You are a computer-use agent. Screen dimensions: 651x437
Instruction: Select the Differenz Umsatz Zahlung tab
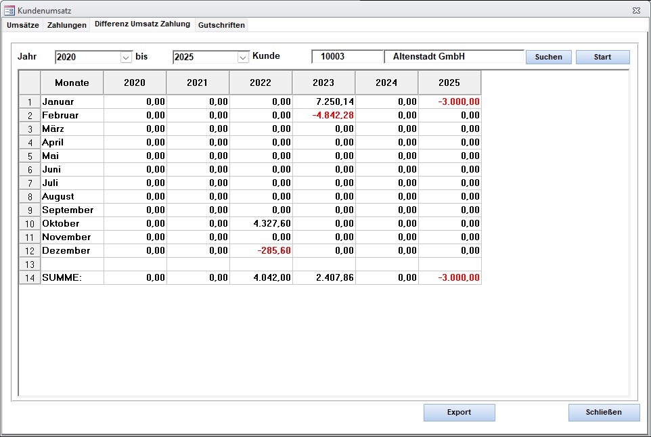coord(142,24)
